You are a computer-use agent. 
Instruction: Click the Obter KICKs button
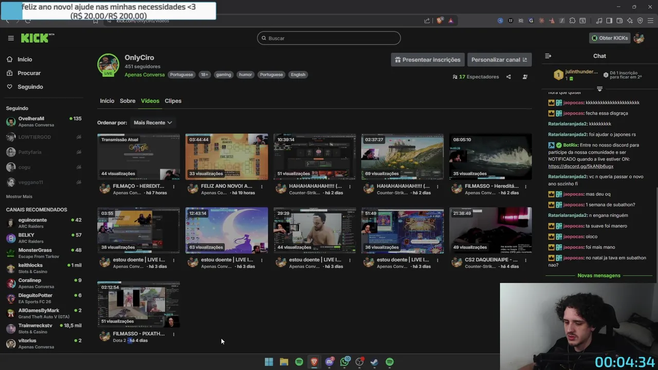[609, 38]
